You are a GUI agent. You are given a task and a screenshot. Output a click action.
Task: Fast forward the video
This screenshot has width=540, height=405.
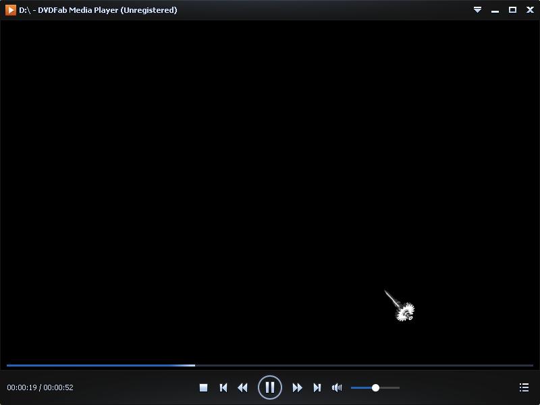click(x=297, y=387)
